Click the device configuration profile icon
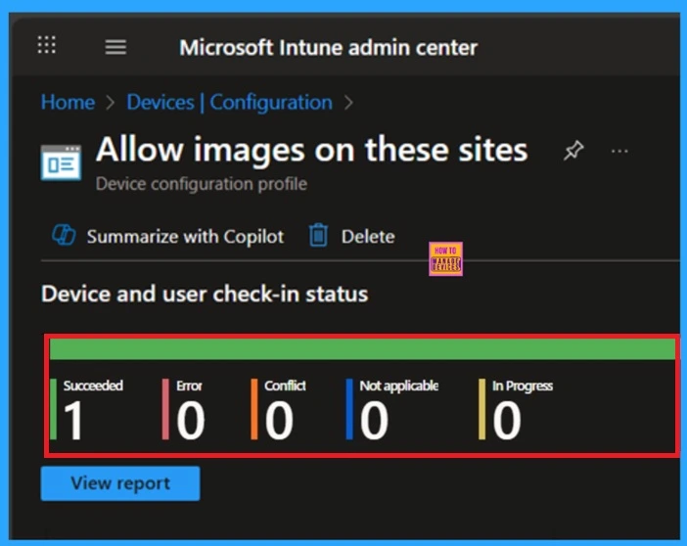 point(61,163)
